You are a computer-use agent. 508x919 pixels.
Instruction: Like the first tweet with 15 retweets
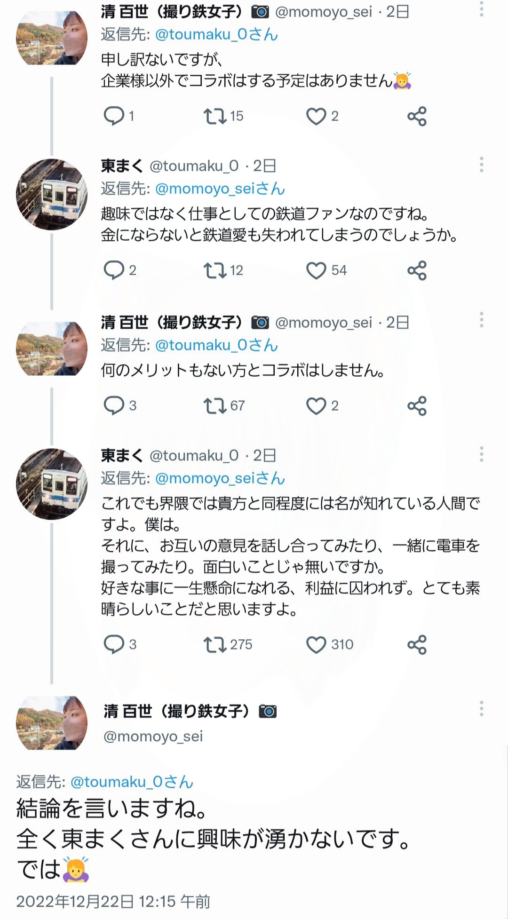(x=316, y=116)
